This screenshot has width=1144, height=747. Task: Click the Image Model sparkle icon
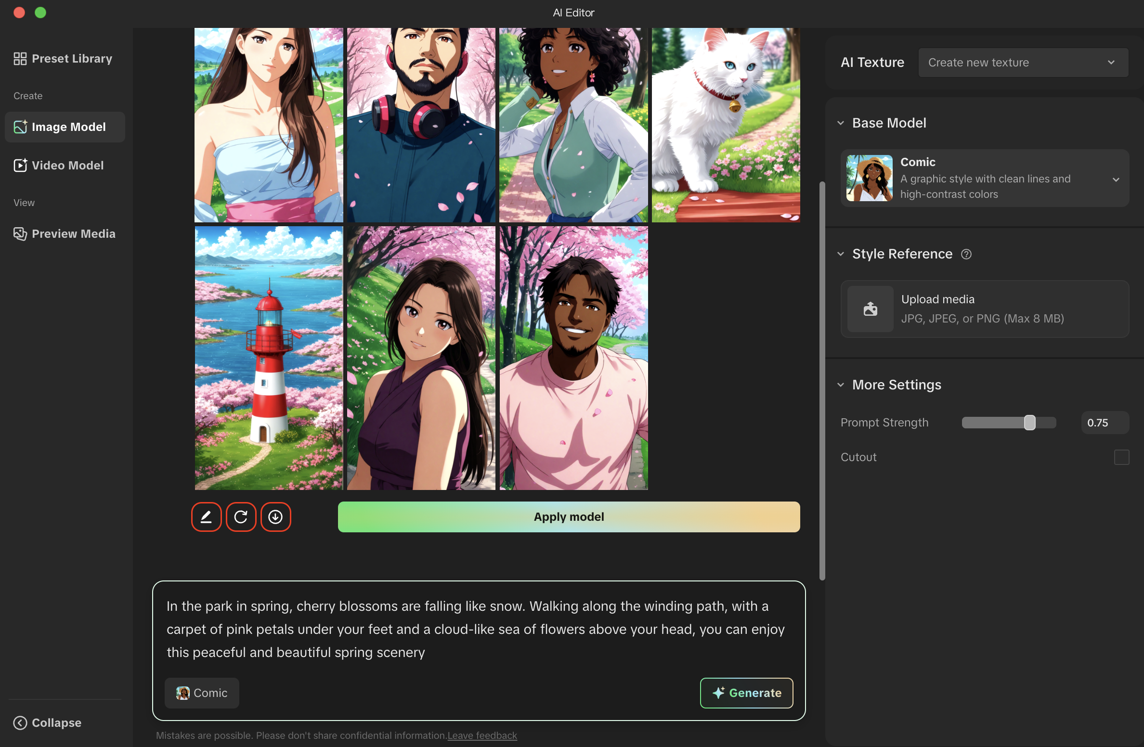[x=20, y=127]
